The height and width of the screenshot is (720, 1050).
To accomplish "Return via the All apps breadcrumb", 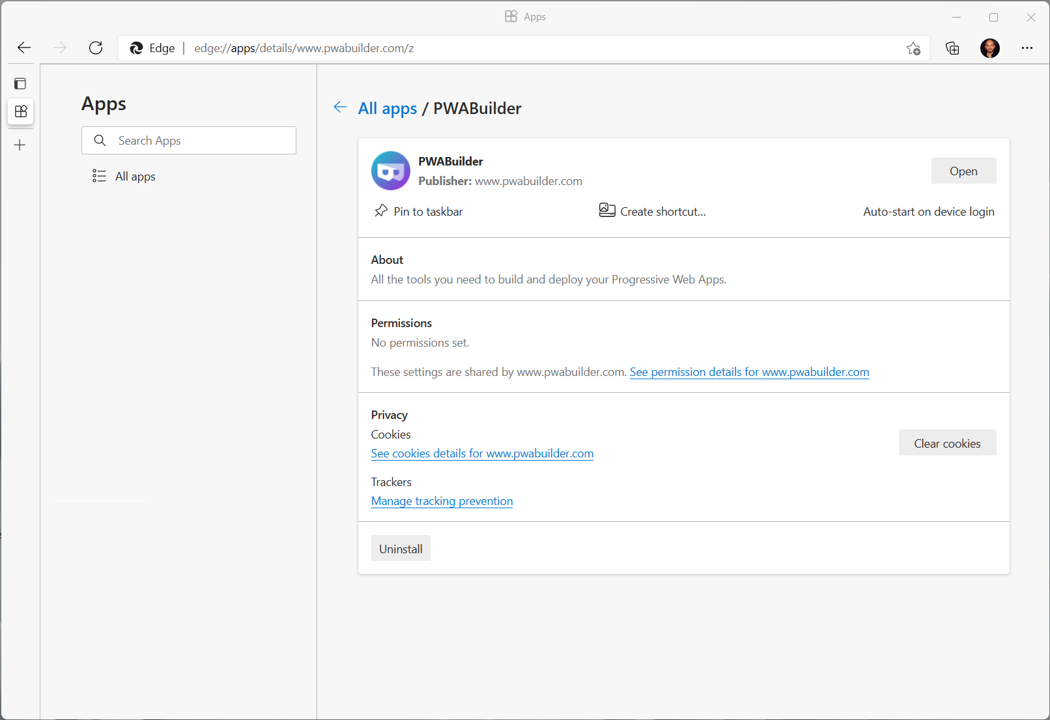I will coord(387,108).
